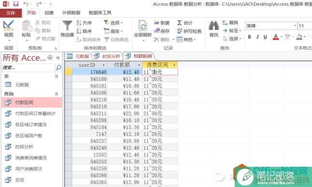Switch to 外部数据 ribbon tab
This screenshot has height=187, width=312.
coord(71,13)
